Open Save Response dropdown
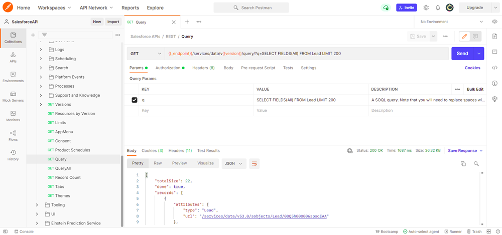The width and height of the screenshot is (502, 235). [x=465, y=151]
